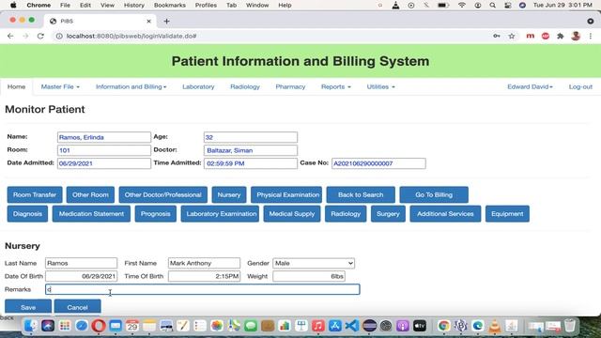Click the Other Doctor/Professional button
Image resolution: width=601 pixels, height=338 pixels.
coord(162,194)
